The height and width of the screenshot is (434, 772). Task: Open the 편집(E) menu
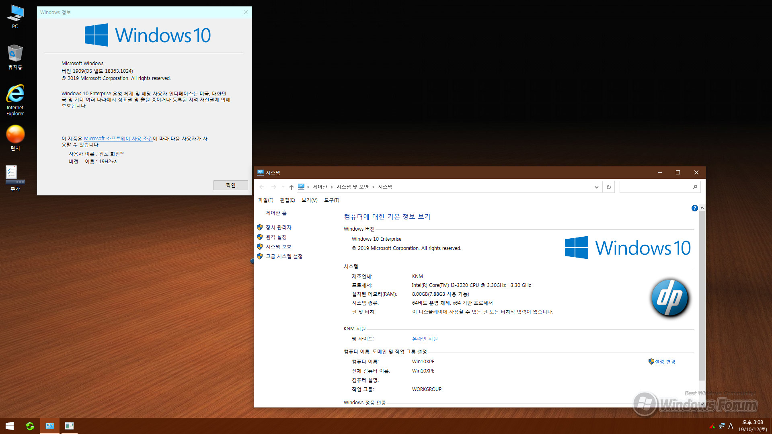click(287, 200)
